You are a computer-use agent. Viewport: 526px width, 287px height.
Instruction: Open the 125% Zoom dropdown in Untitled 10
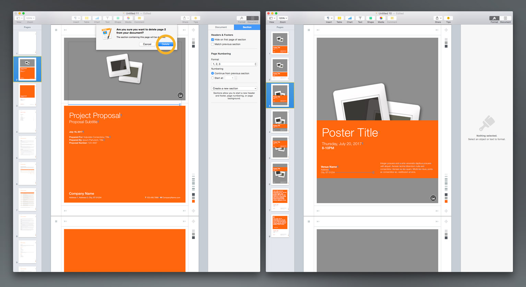(283, 18)
